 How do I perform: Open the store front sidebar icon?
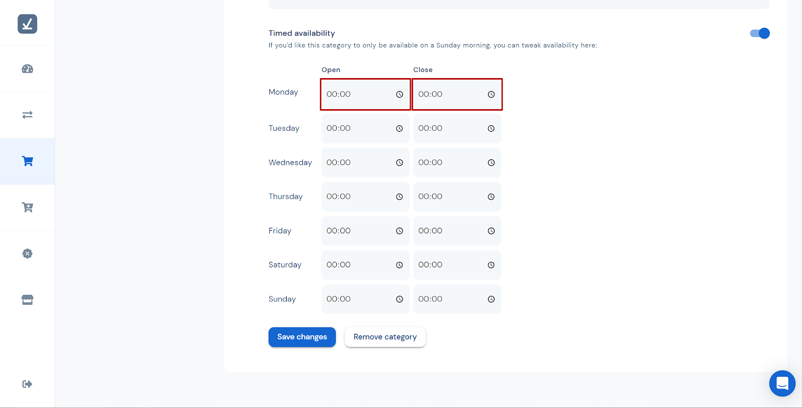click(x=28, y=300)
